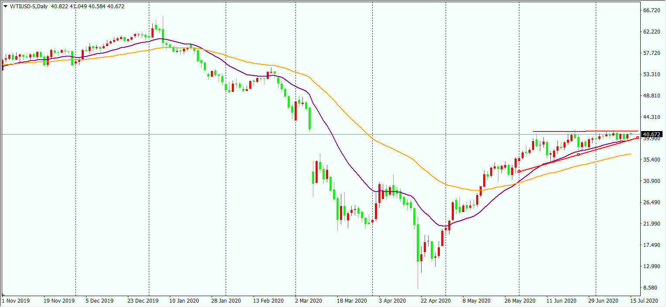Screen dimensions: 666x307
Task: Click the 11 Jun 2020 date label
Action: click(561, 301)
